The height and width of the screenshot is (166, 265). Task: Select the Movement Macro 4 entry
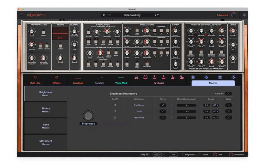(x=46, y=142)
